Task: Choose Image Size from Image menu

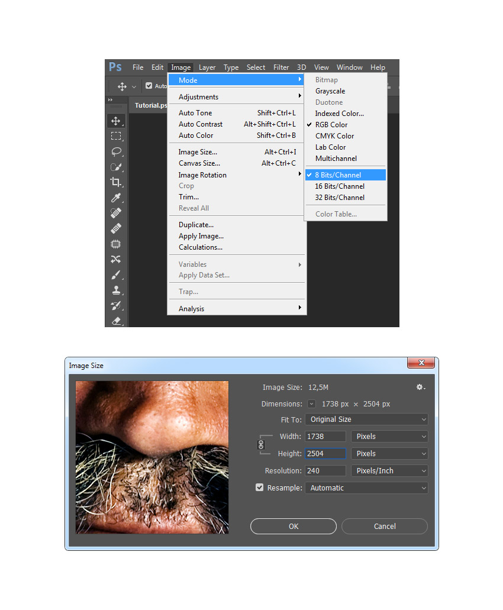Action: click(x=198, y=152)
